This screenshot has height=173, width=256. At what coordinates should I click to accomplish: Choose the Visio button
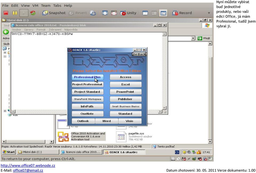click(130, 121)
